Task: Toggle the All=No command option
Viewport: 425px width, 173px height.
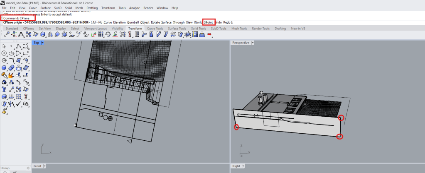Action: [x=98, y=22]
